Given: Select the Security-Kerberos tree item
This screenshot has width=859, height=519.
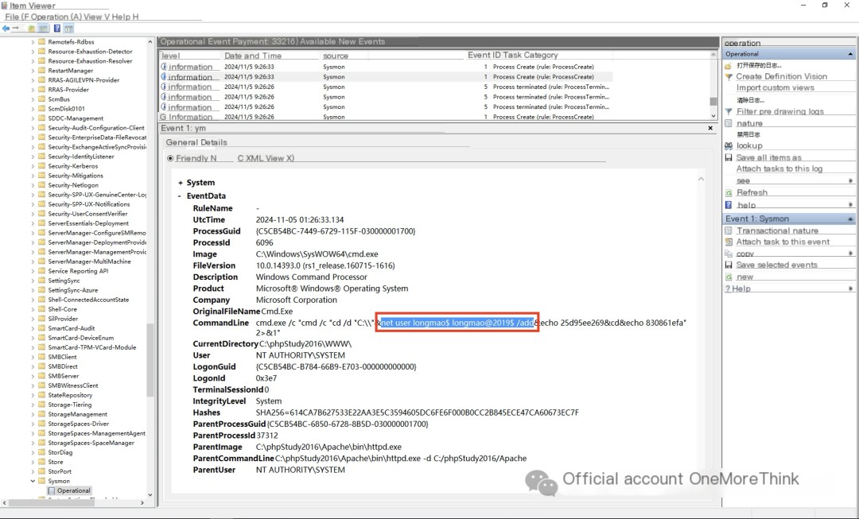Looking at the screenshot, I should [73, 166].
